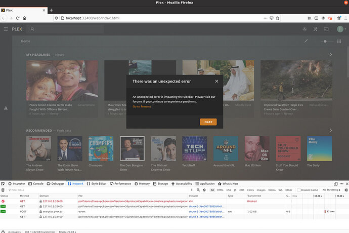Adjust the thumbnail size slider

pyautogui.click(x=327, y=41)
